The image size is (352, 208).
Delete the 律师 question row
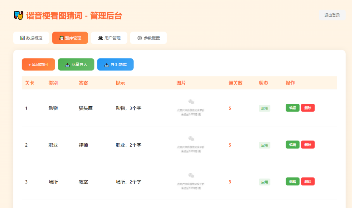[308, 145]
